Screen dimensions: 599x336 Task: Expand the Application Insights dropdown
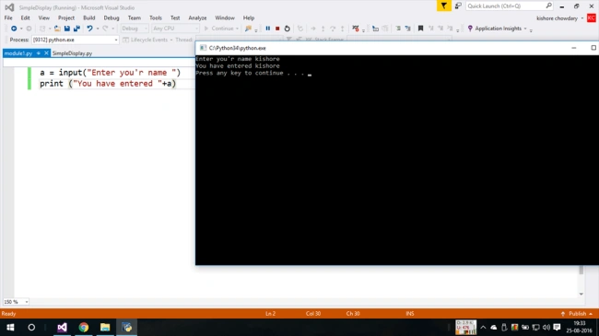[525, 29]
